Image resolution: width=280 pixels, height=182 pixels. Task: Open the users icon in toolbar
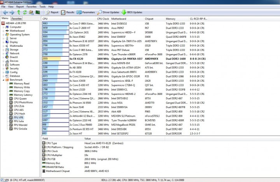pos(31,12)
